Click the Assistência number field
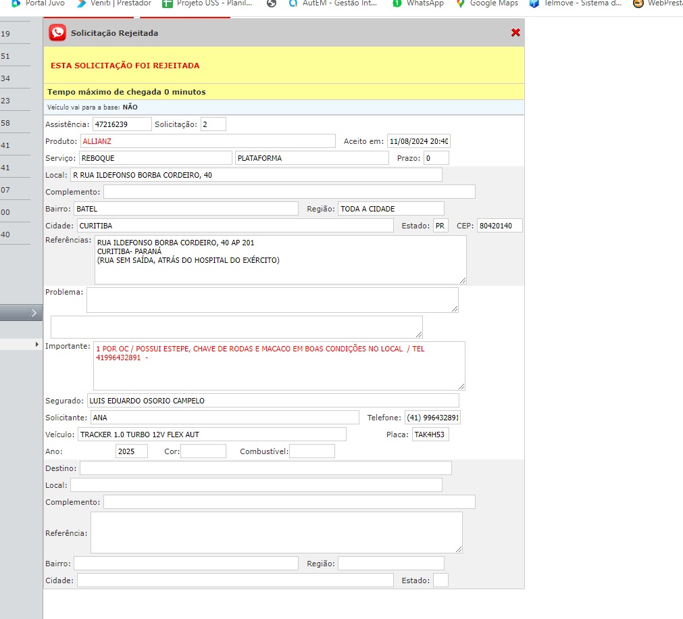 122,124
